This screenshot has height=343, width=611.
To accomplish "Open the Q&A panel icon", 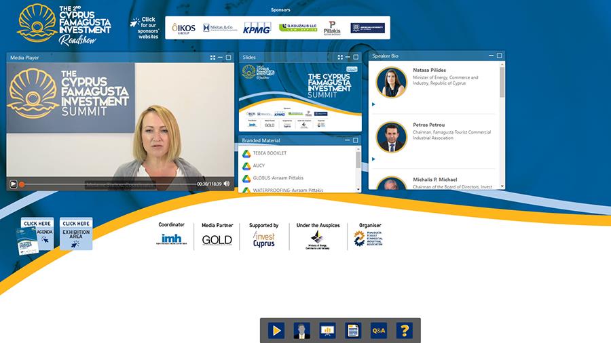I will coord(378,330).
